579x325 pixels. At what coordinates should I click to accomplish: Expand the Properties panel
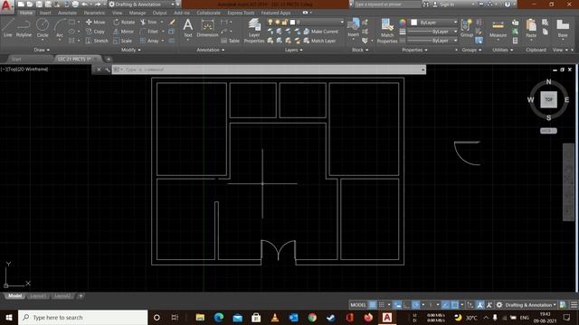pyautogui.click(x=414, y=50)
